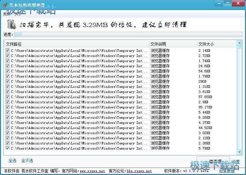The height and width of the screenshot is (175, 246).
Task: Deselect the 54.6KB cache file checkbox
Action: click(7, 71)
